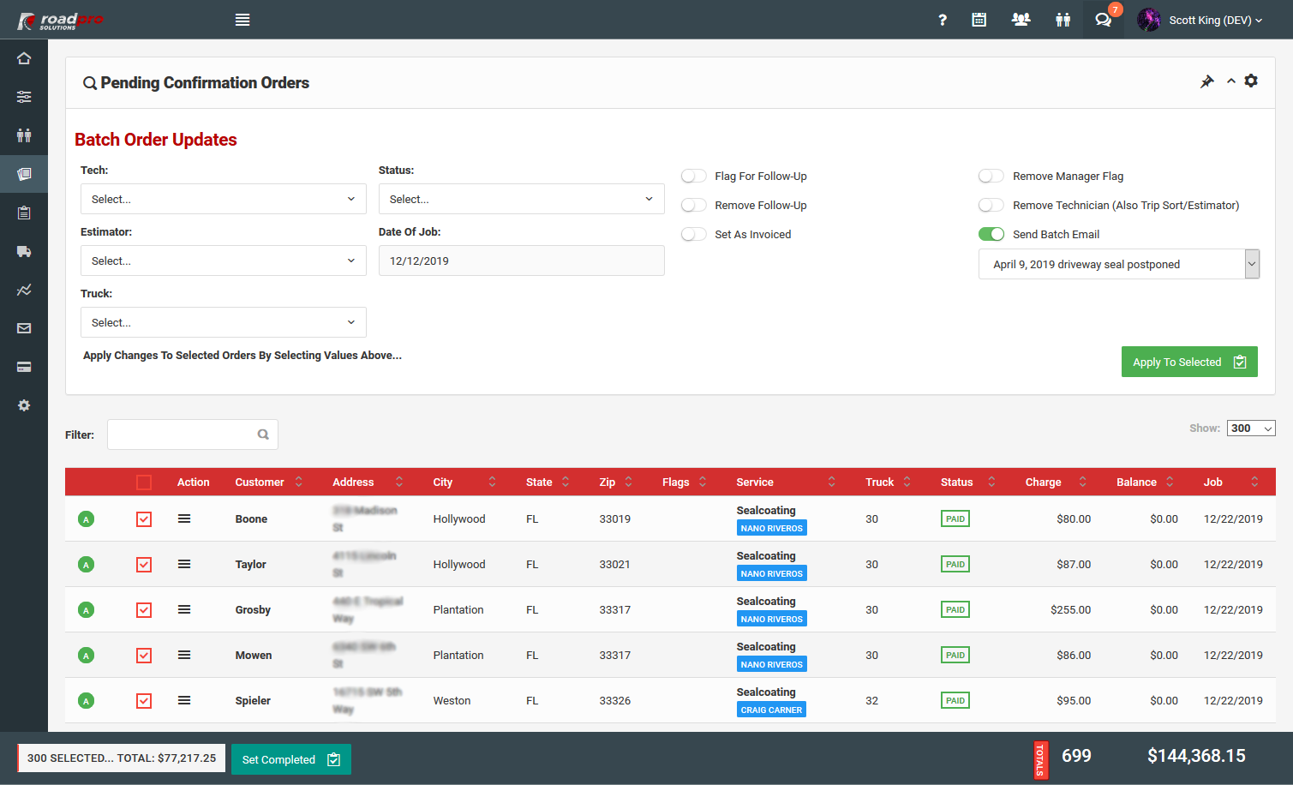Image resolution: width=1293 pixels, height=785 pixels.
Task: Toggle Remove Technician switch
Action: [991, 205]
